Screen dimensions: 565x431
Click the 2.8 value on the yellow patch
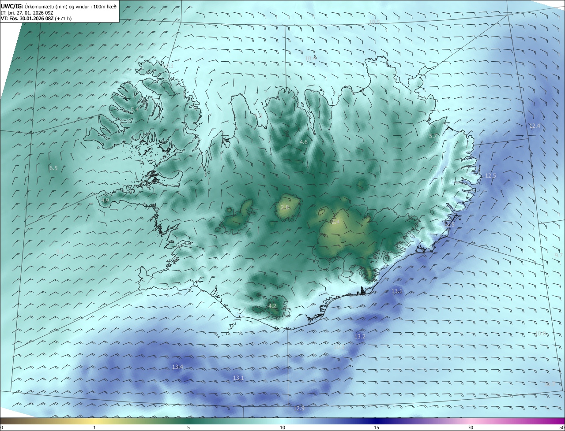coord(285,207)
